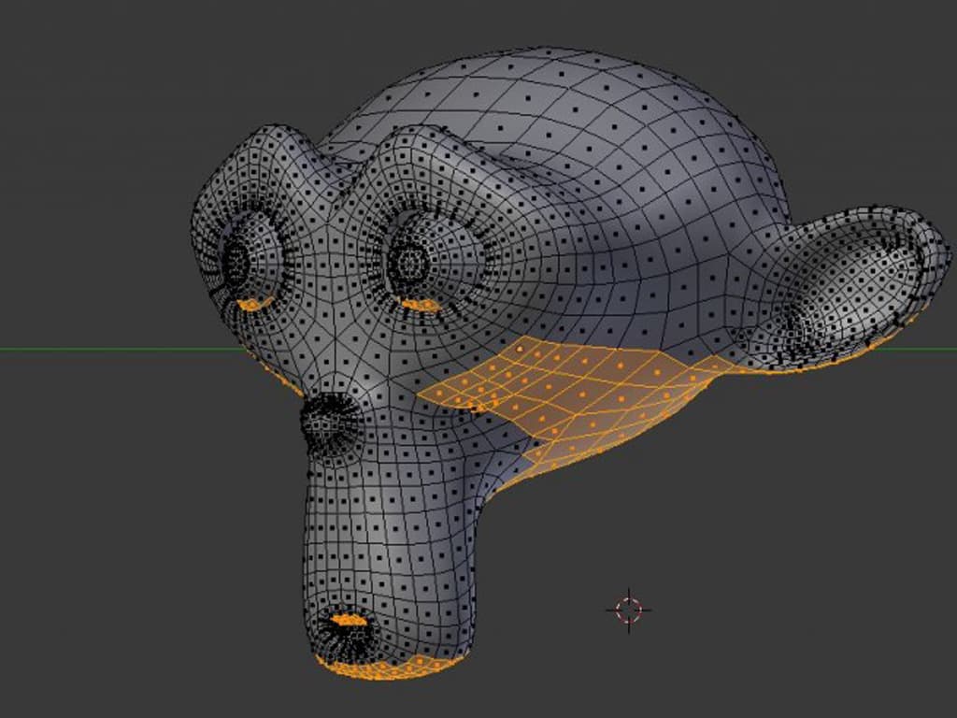The height and width of the screenshot is (718, 957).
Task: Click the empty dark viewport background at the top left
Action: (92, 92)
